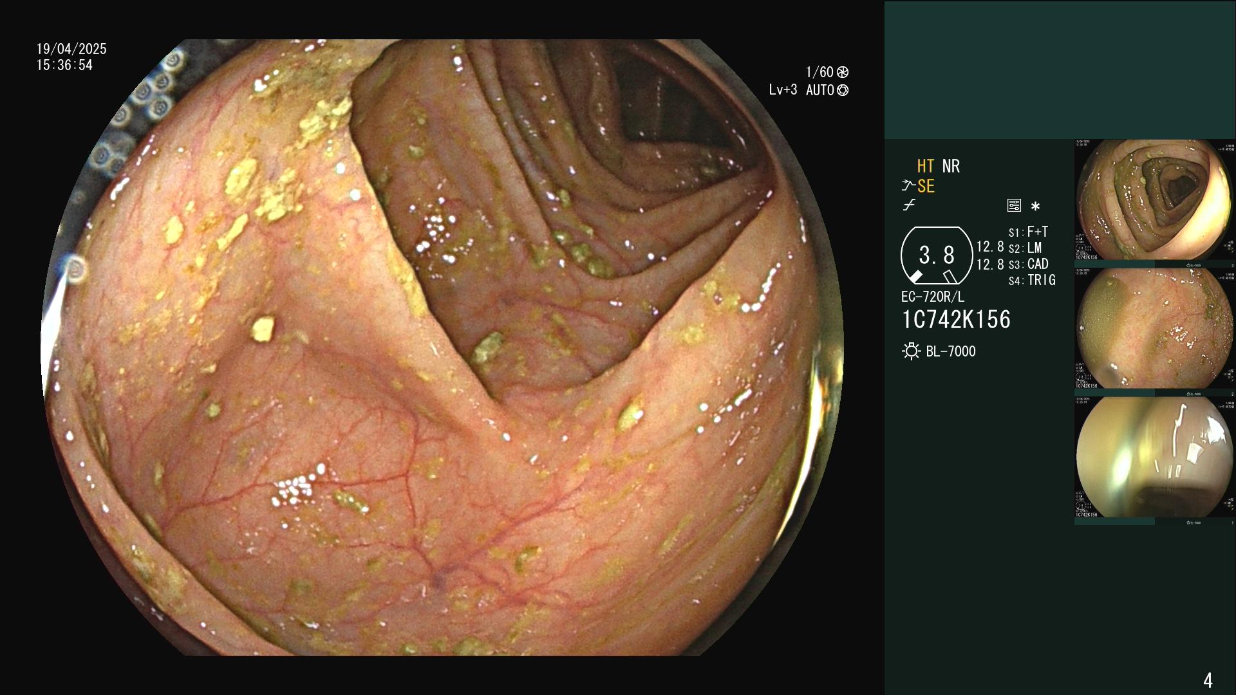Click the Lv+3 brightness level
1236x695 pixels.
783,90
